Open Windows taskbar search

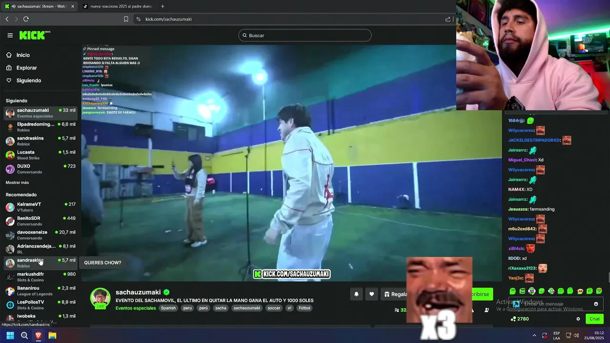24,335
